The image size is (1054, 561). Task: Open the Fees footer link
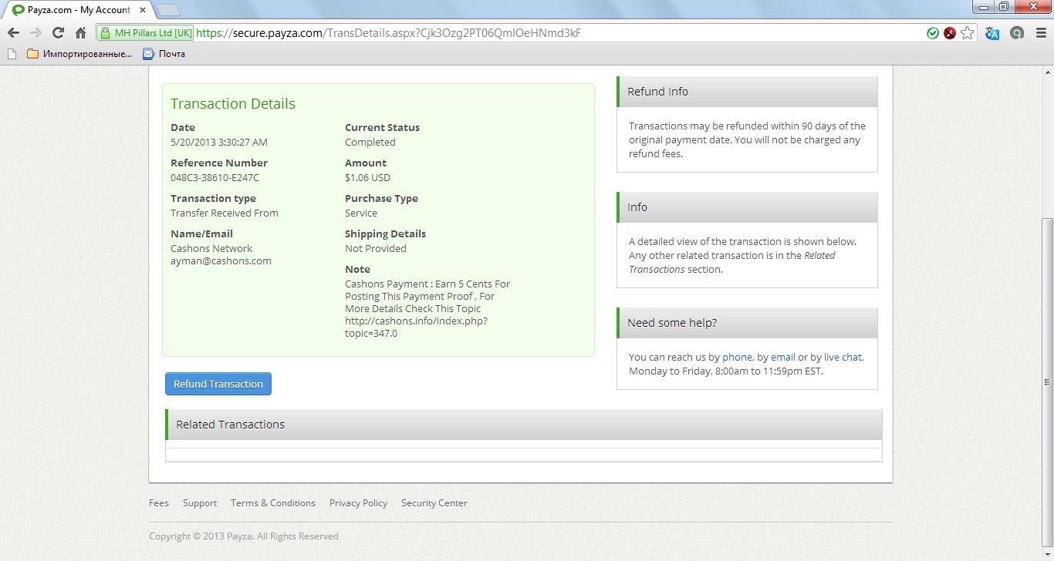[159, 503]
